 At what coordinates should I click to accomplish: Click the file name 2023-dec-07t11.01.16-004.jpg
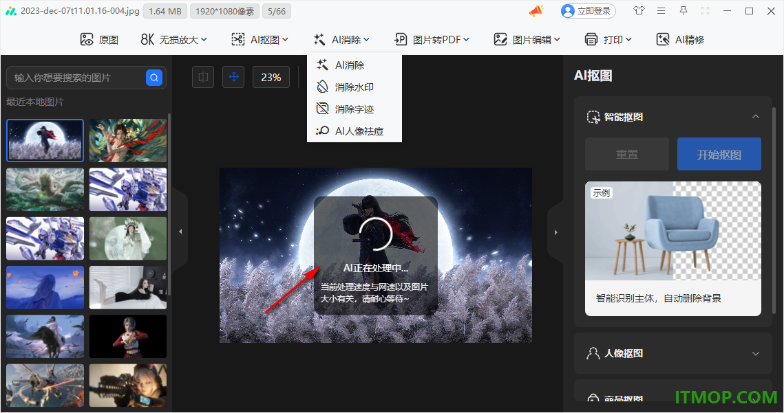tap(80, 10)
